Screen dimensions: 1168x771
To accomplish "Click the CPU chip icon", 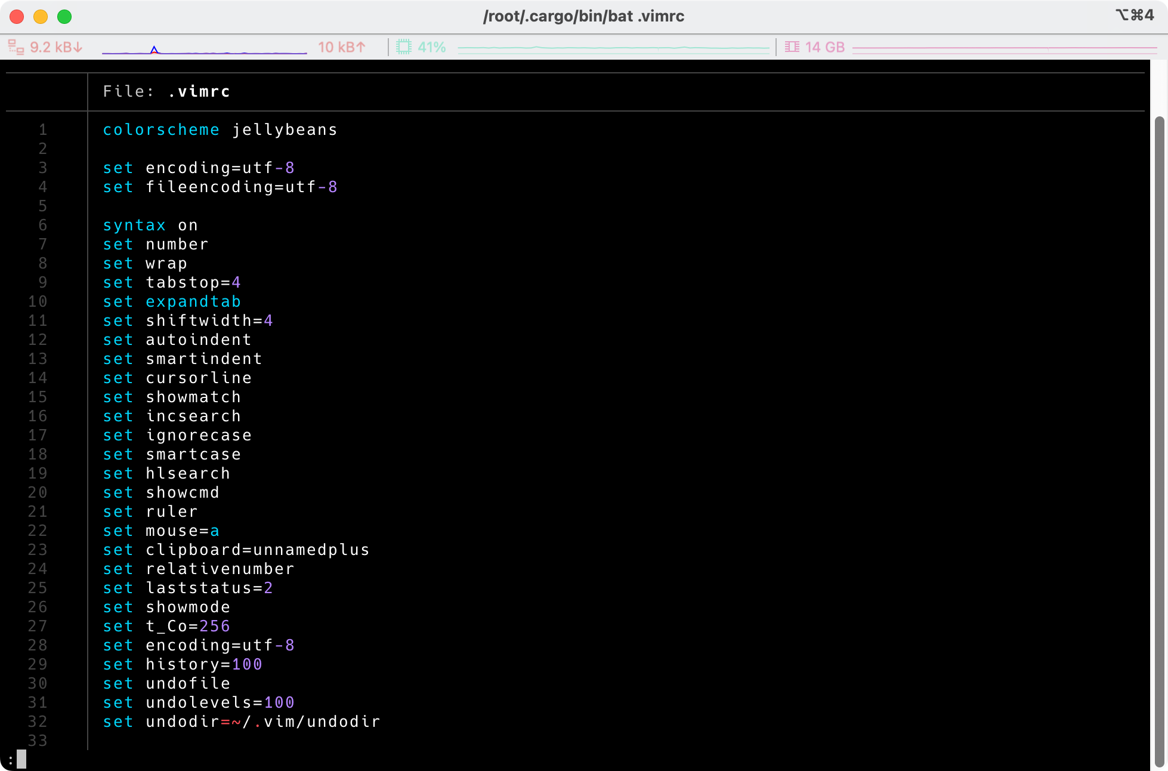I will [x=404, y=47].
